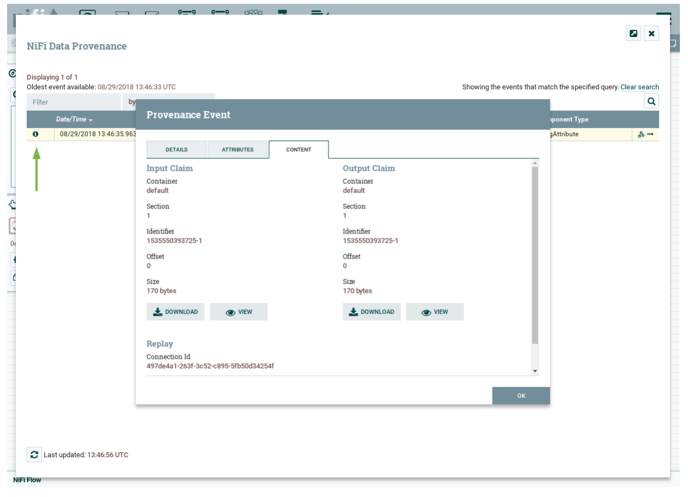Go to component using arrow icon
The image size is (688, 497).
650,134
